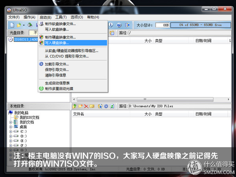Open the 帮助(H) menu
Screen dimensions: 236x177
click(x=93, y=17)
